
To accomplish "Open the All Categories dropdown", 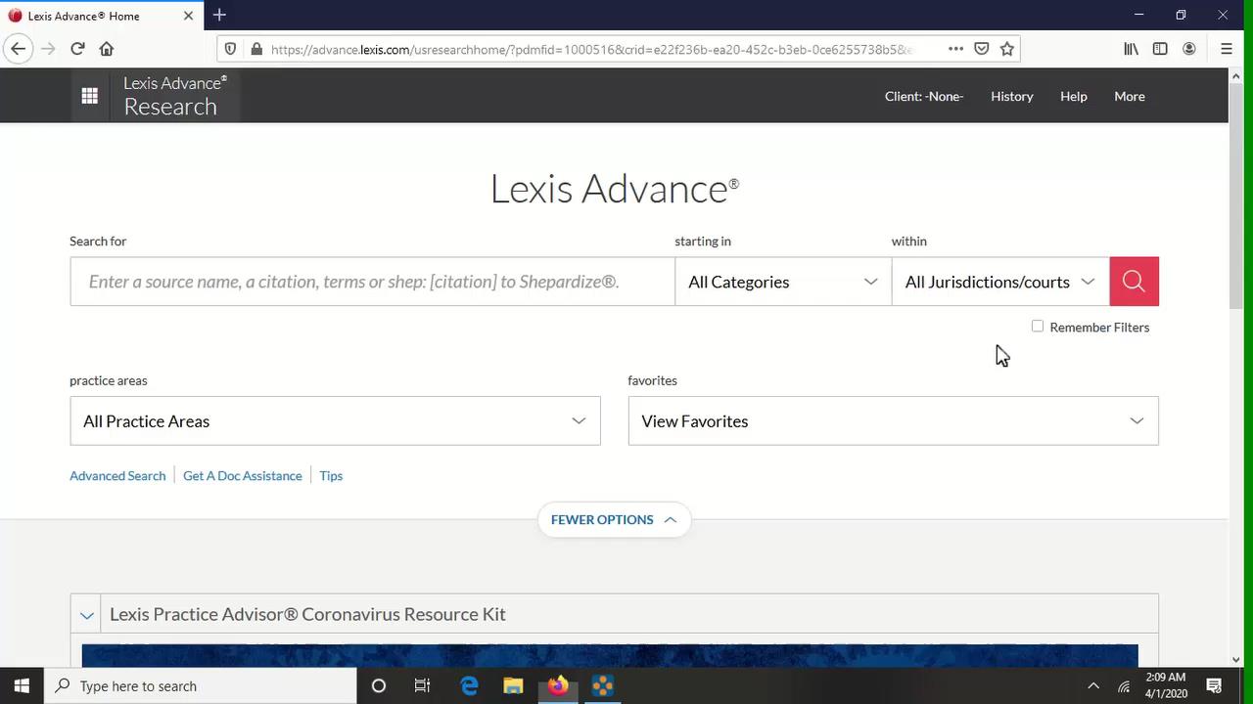I will (x=782, y=282).
